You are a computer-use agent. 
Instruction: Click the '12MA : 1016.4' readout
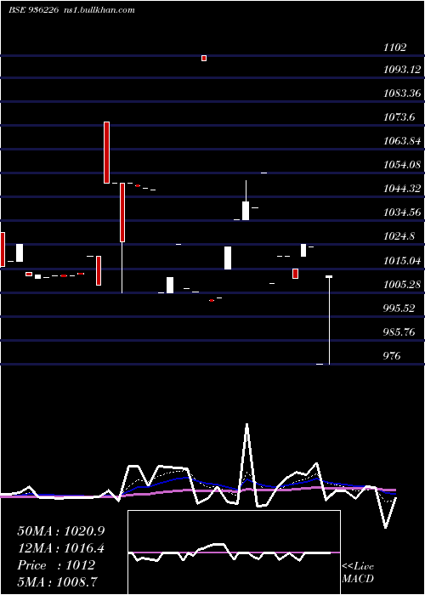61,548
